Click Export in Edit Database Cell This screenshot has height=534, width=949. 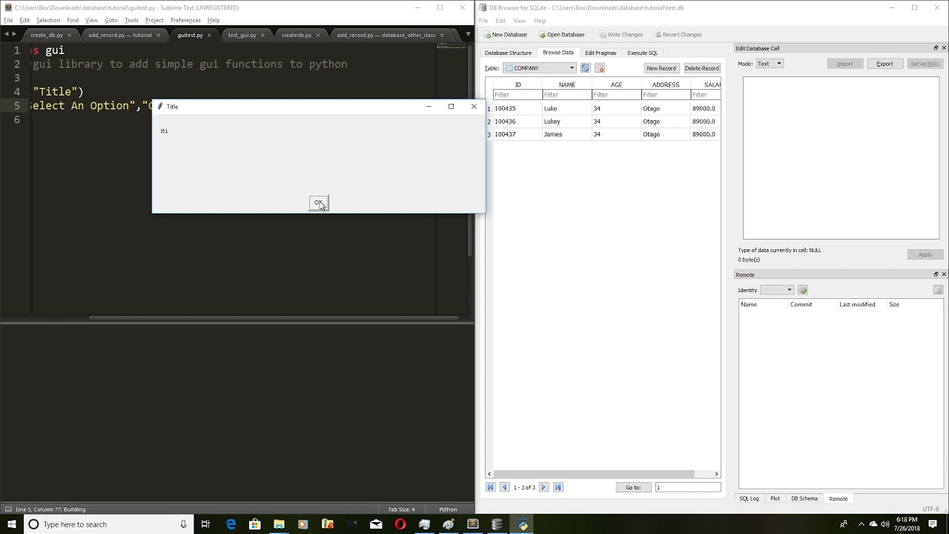tap(884, 64)
